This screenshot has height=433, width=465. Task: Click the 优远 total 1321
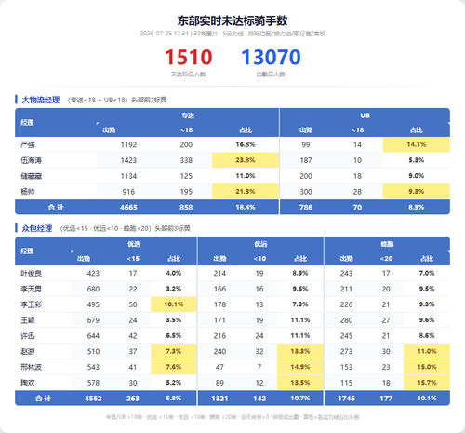219,399
